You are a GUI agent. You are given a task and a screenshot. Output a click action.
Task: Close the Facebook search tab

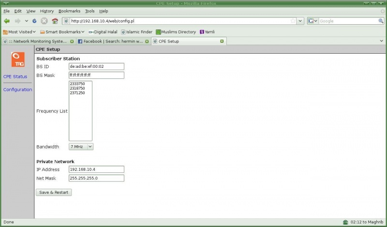pos(147,41)
